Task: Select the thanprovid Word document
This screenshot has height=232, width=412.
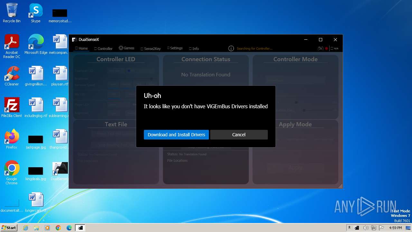Action: 60,139
